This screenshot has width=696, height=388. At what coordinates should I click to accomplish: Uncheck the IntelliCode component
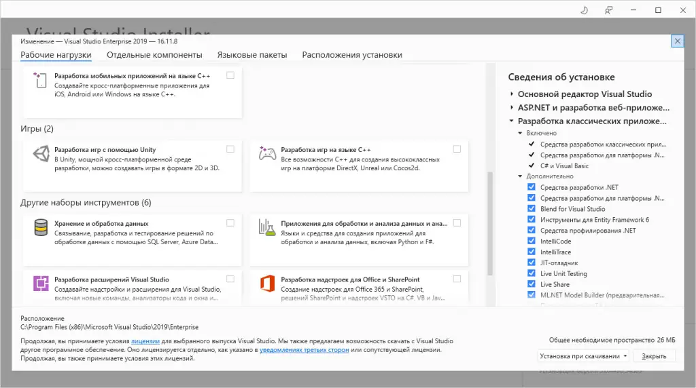pos(532,241)
